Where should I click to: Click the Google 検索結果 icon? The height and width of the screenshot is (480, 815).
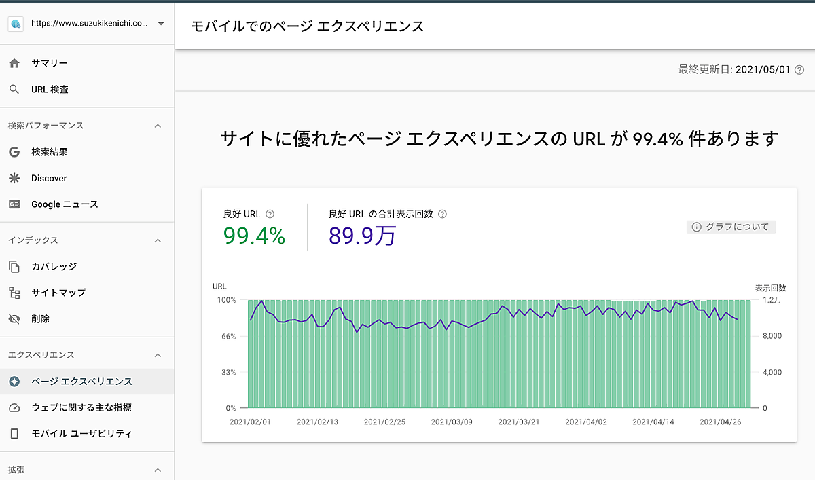pyautogui.click(x=14, y=152)
